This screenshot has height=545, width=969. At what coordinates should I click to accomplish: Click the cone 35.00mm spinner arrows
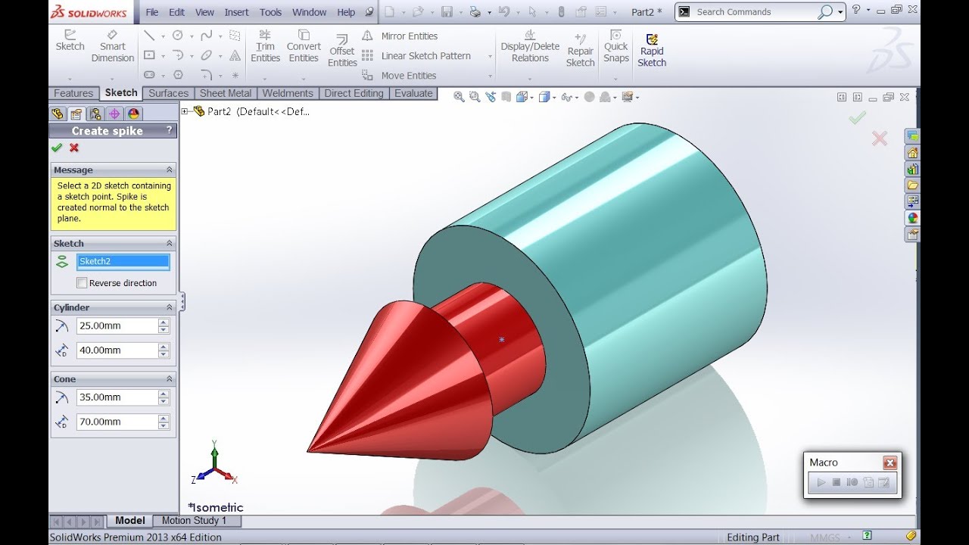(164, 397)
